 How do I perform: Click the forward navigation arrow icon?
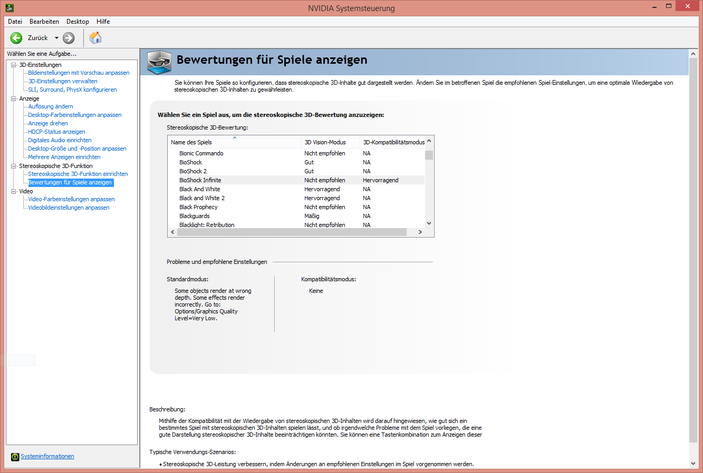click(69, 38)
